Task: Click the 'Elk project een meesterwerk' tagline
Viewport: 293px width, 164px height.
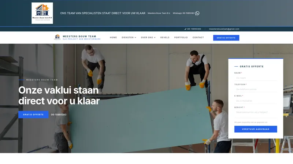Action: click(82, 39)
